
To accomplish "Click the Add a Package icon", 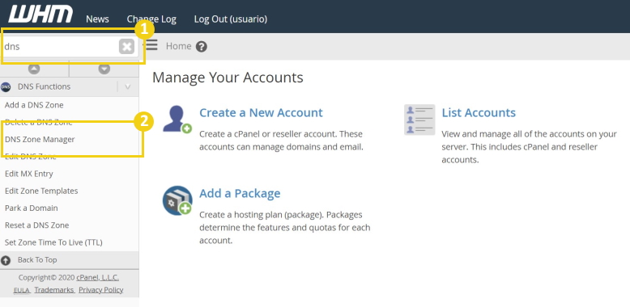I will click(x=177, y=200).
